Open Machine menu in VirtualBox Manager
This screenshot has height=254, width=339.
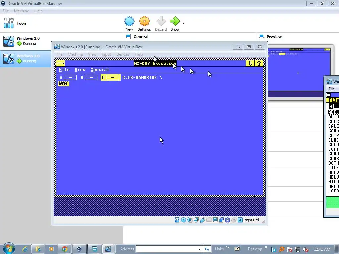pyautogui.click(x=22, y=11)
